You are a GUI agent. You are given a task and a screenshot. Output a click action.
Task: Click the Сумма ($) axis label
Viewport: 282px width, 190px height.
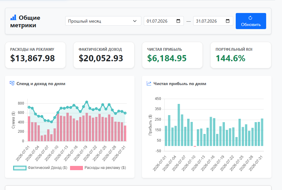(13, 120)
